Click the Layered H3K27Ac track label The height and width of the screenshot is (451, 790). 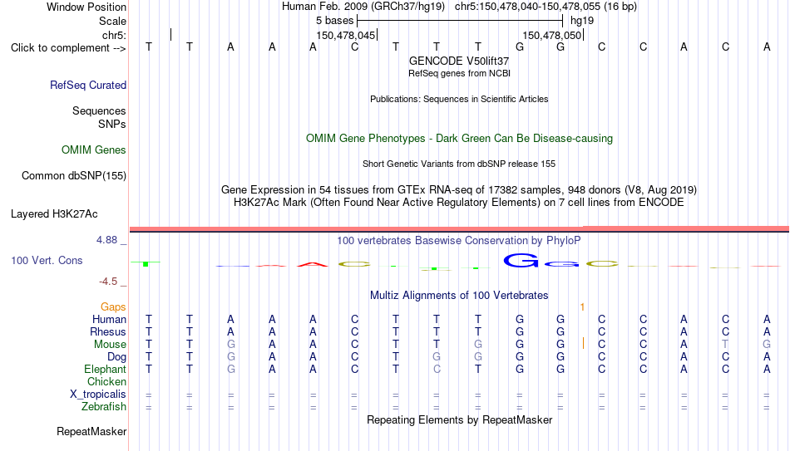coord(54,214)
